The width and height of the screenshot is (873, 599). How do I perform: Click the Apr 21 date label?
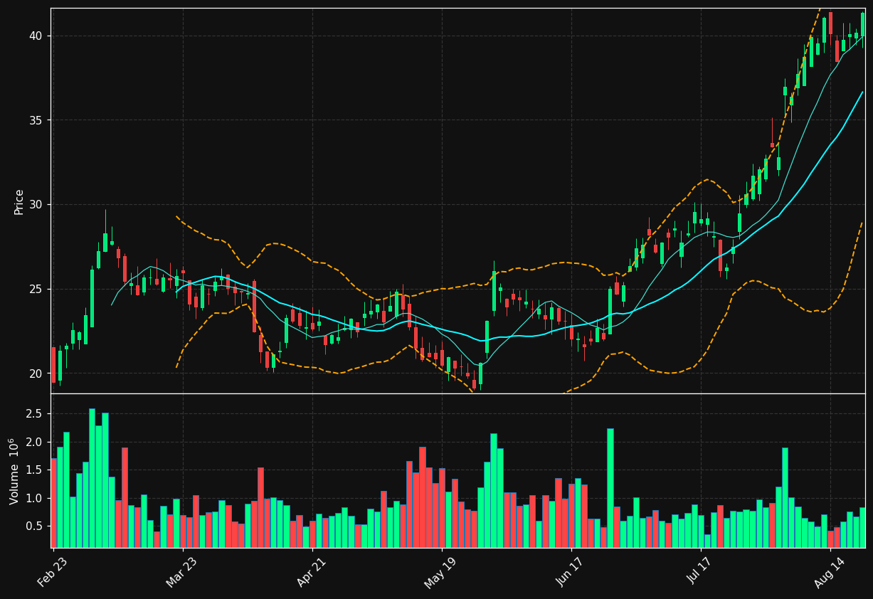(313, 571)
